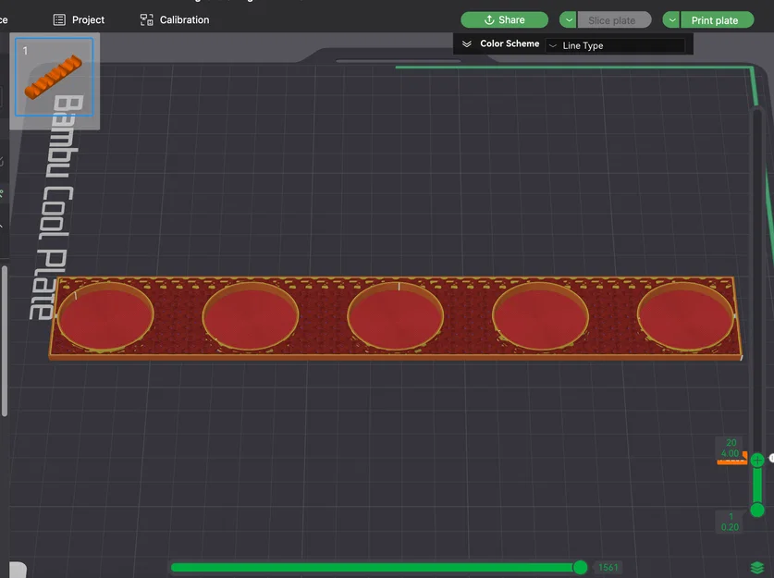Click the Color Scheme label
This screenshot has height=578, width=774.
coord(510,43)
